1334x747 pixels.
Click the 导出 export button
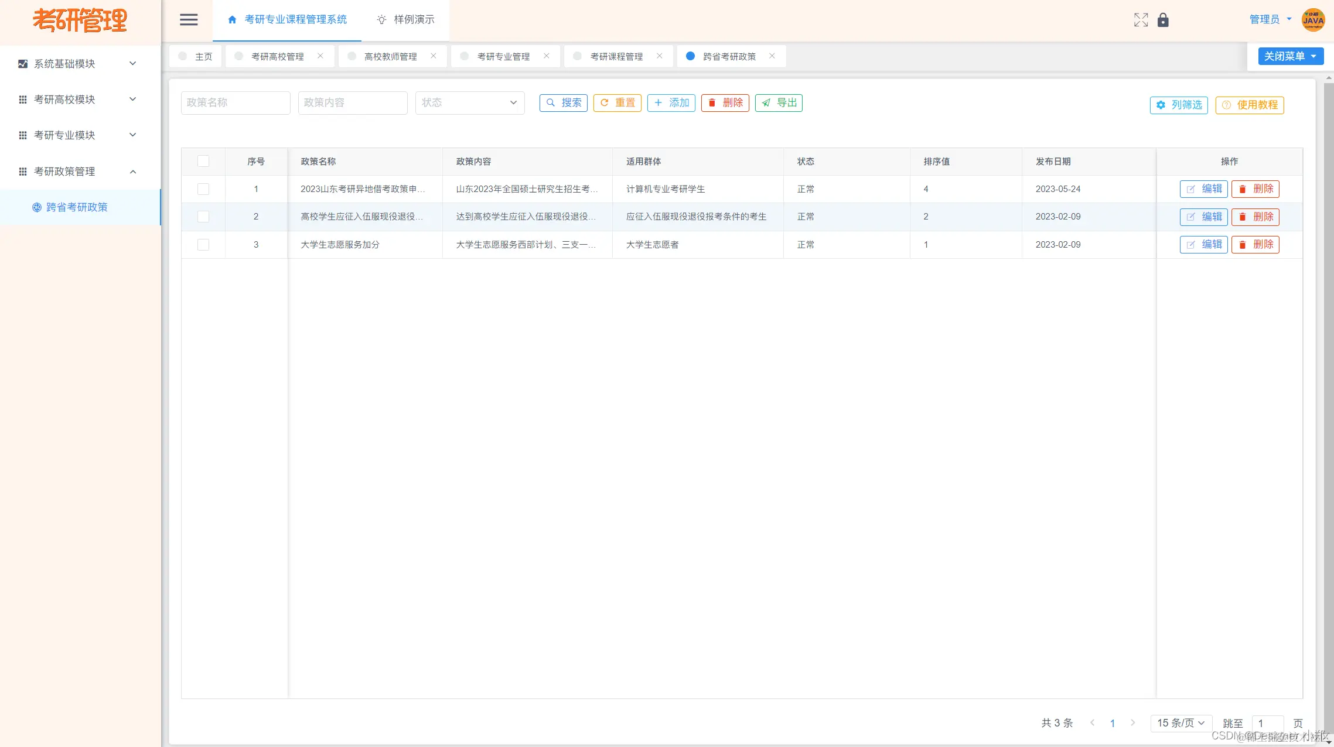(x=779, y=103)
